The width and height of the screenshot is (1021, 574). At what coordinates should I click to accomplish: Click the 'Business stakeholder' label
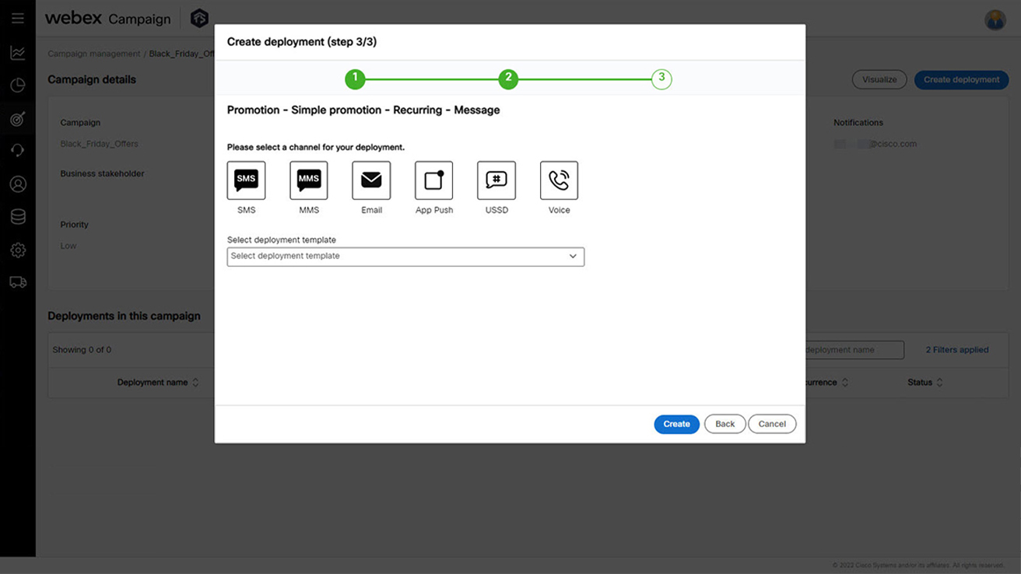coord(103,173)
